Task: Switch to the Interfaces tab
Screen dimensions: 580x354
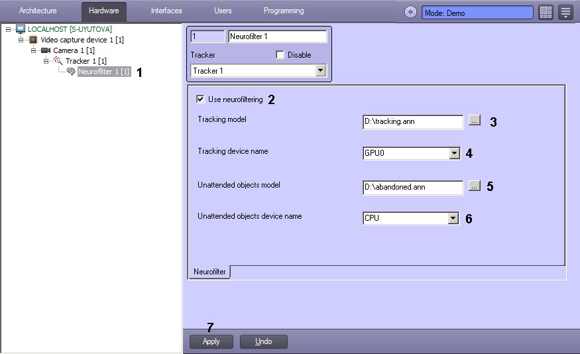Action: 166,11
